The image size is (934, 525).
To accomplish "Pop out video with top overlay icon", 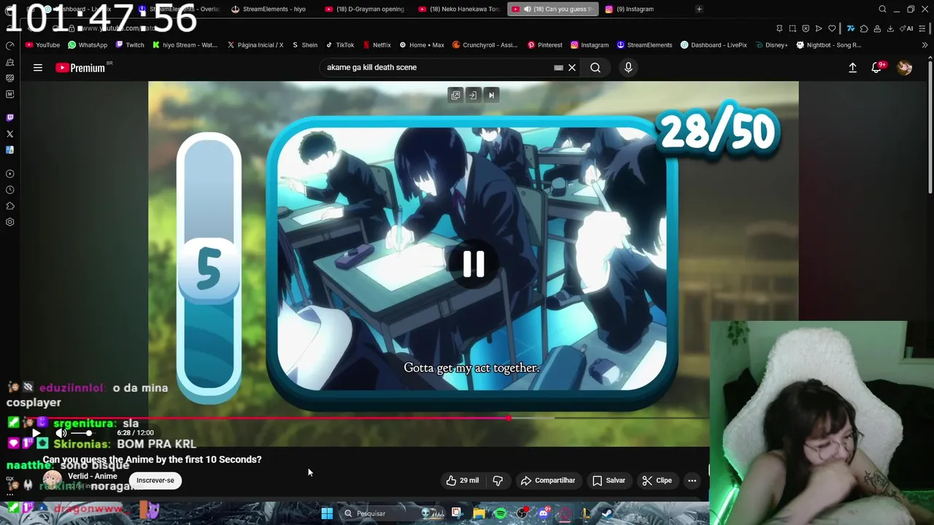I will (455, 95).
